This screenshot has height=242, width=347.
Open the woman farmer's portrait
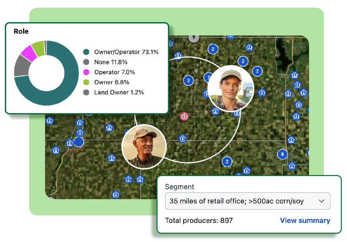coord(231,88)
